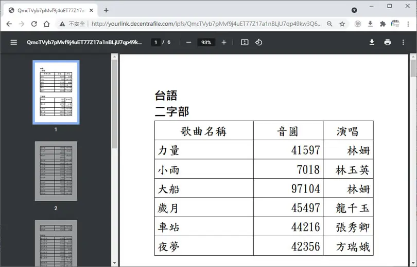
Task: Open a new browser tab
Action: click(x=106, y=10)
